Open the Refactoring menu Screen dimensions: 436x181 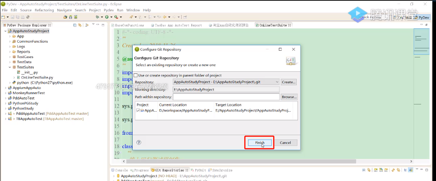tap(44, 10)
